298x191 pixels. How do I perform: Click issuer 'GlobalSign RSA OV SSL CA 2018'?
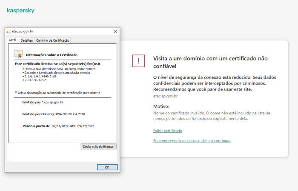click(63, 114)
